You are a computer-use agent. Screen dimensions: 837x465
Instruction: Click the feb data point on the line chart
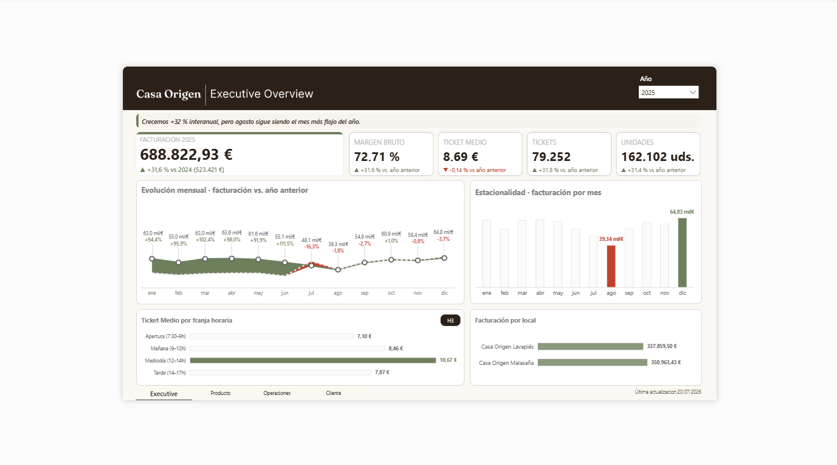(x=179, y=262)
